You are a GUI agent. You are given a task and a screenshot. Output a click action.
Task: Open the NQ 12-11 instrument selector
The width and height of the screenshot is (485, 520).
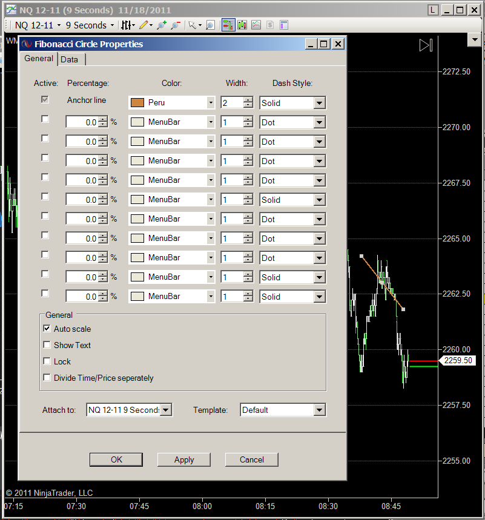(38, 25)
